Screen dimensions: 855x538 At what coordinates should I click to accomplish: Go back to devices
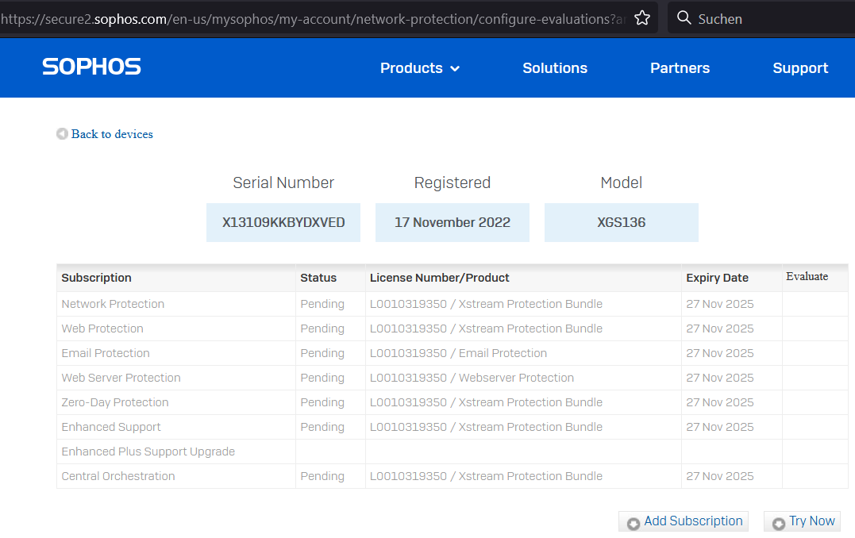[x=112, y=134]
